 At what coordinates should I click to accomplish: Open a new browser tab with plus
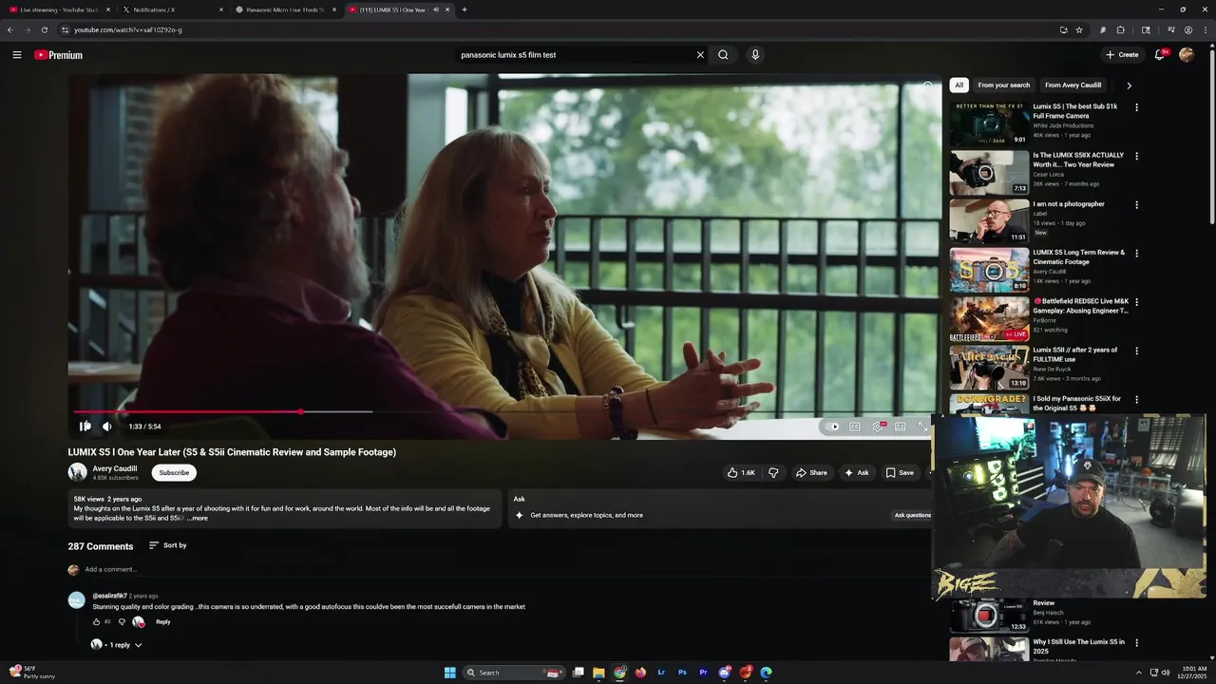(464, 9)
